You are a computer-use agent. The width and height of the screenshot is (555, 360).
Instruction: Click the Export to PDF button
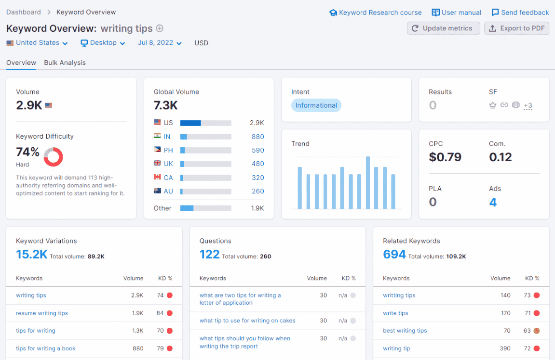pos(516,28)
